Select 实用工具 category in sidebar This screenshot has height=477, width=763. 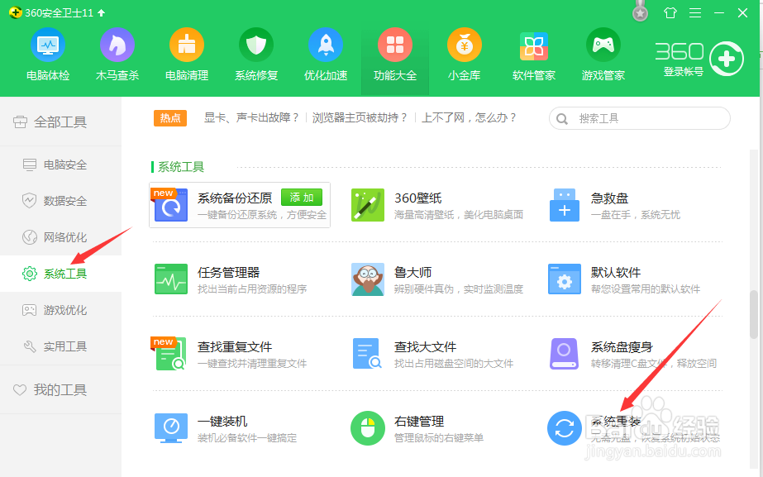pos(60,346)
